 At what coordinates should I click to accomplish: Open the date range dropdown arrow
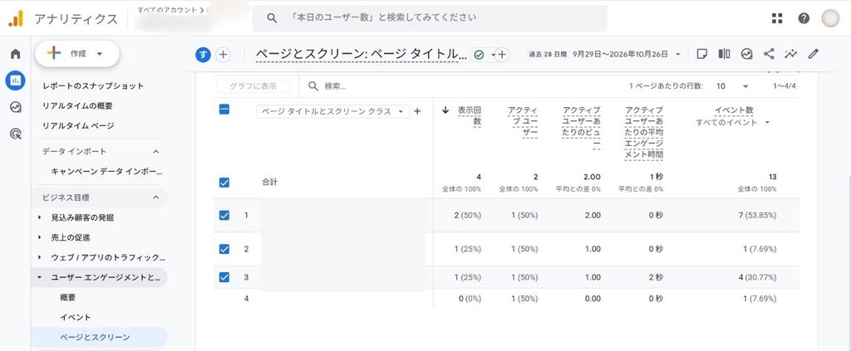click(x=678, y=54)
